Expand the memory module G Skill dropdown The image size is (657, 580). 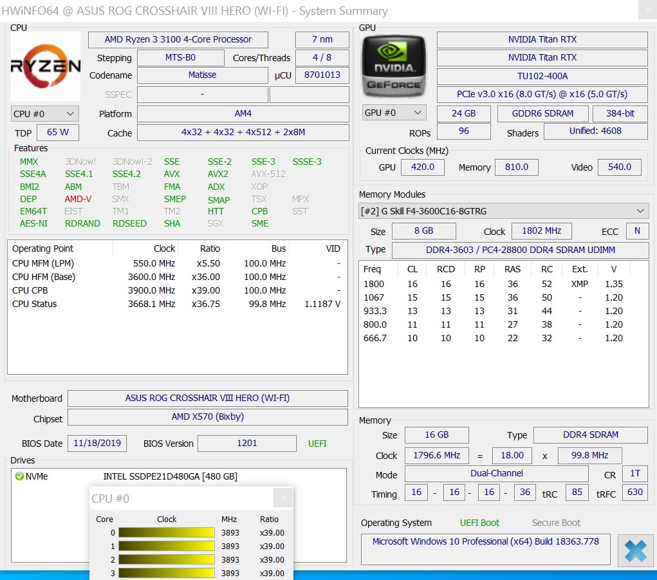coord(503,211)
